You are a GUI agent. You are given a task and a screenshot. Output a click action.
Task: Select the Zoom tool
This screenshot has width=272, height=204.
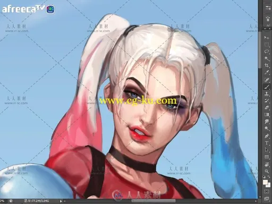click(267, 171)
